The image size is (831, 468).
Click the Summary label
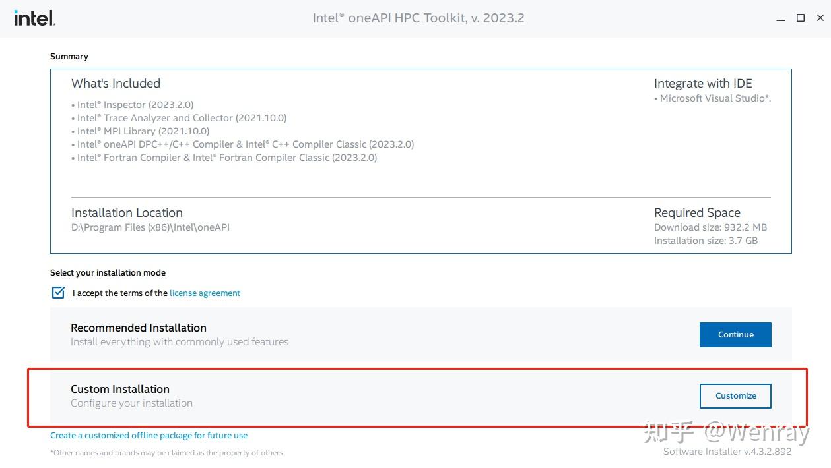(x=69, y=56)
